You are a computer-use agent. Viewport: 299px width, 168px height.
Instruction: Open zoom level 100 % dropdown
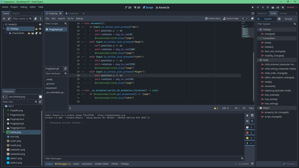point(225,108)
